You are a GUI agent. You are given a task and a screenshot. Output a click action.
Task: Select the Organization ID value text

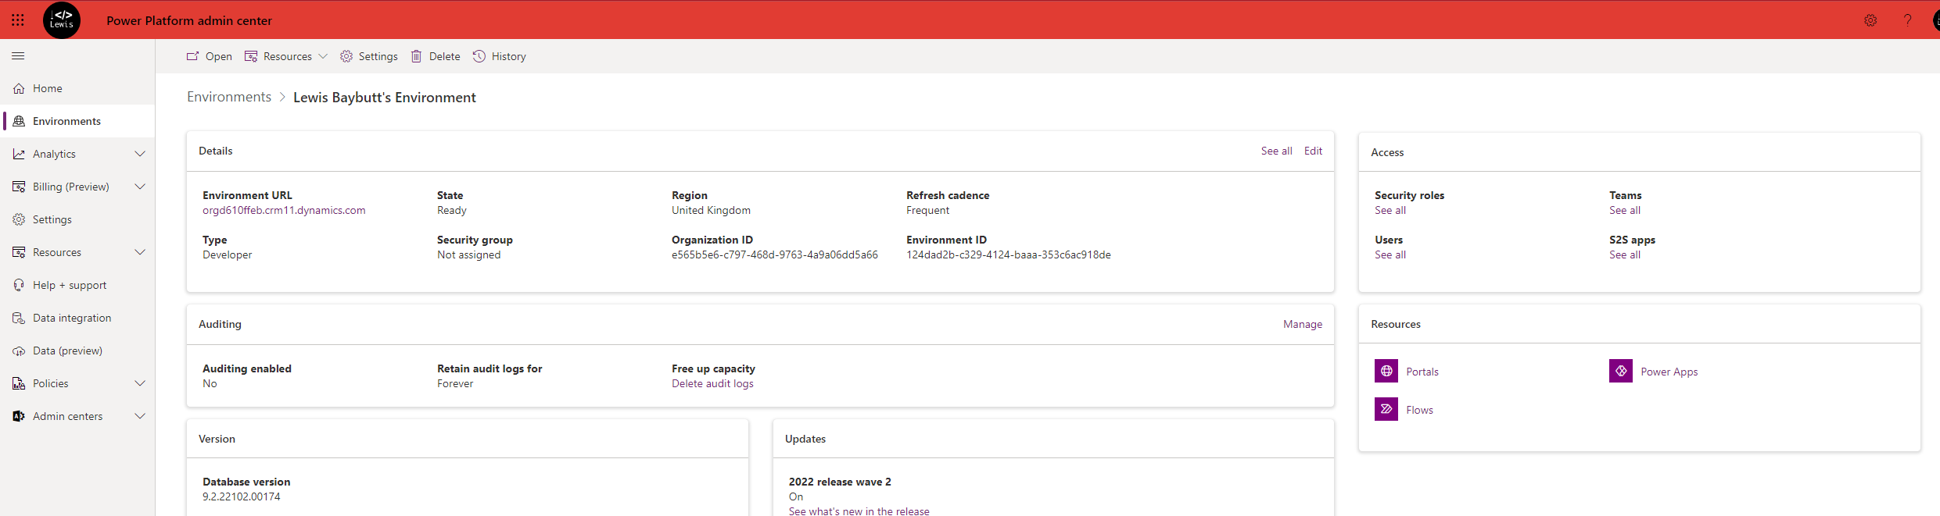point(775,255)
